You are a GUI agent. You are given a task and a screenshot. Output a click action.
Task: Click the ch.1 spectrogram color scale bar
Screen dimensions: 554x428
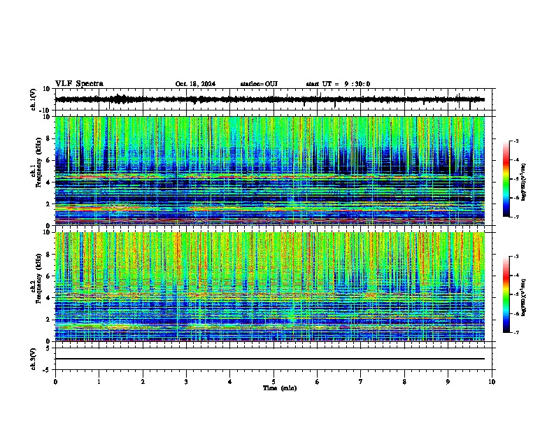(506, 179)
